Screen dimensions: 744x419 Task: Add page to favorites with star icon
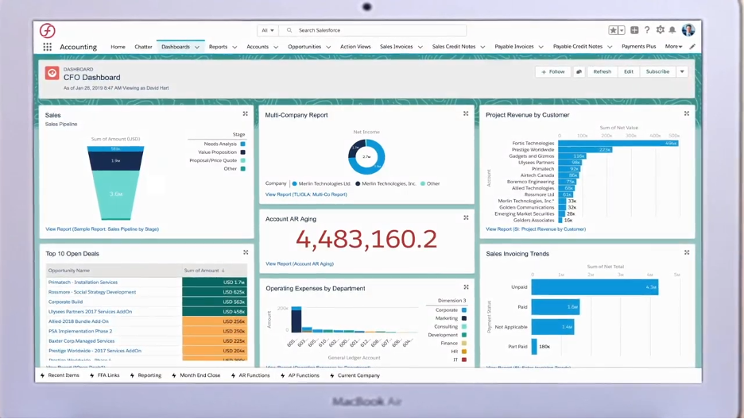613,30
